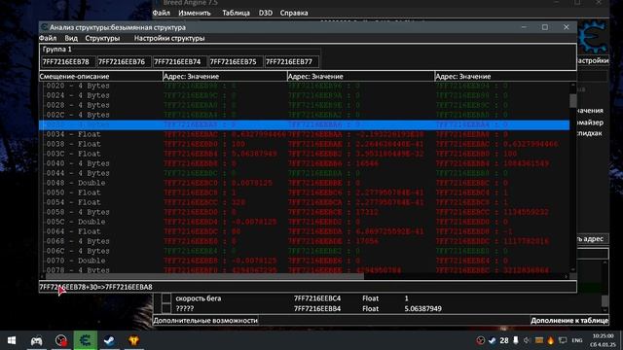Viewport: 623px width, 350px height.
Task: Open the red round app on taskbar
Action: pos(60,340)
